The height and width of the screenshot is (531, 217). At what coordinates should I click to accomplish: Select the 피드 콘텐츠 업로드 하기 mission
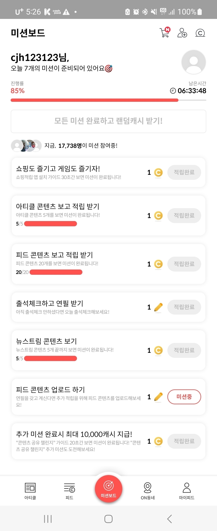point(78,396)
